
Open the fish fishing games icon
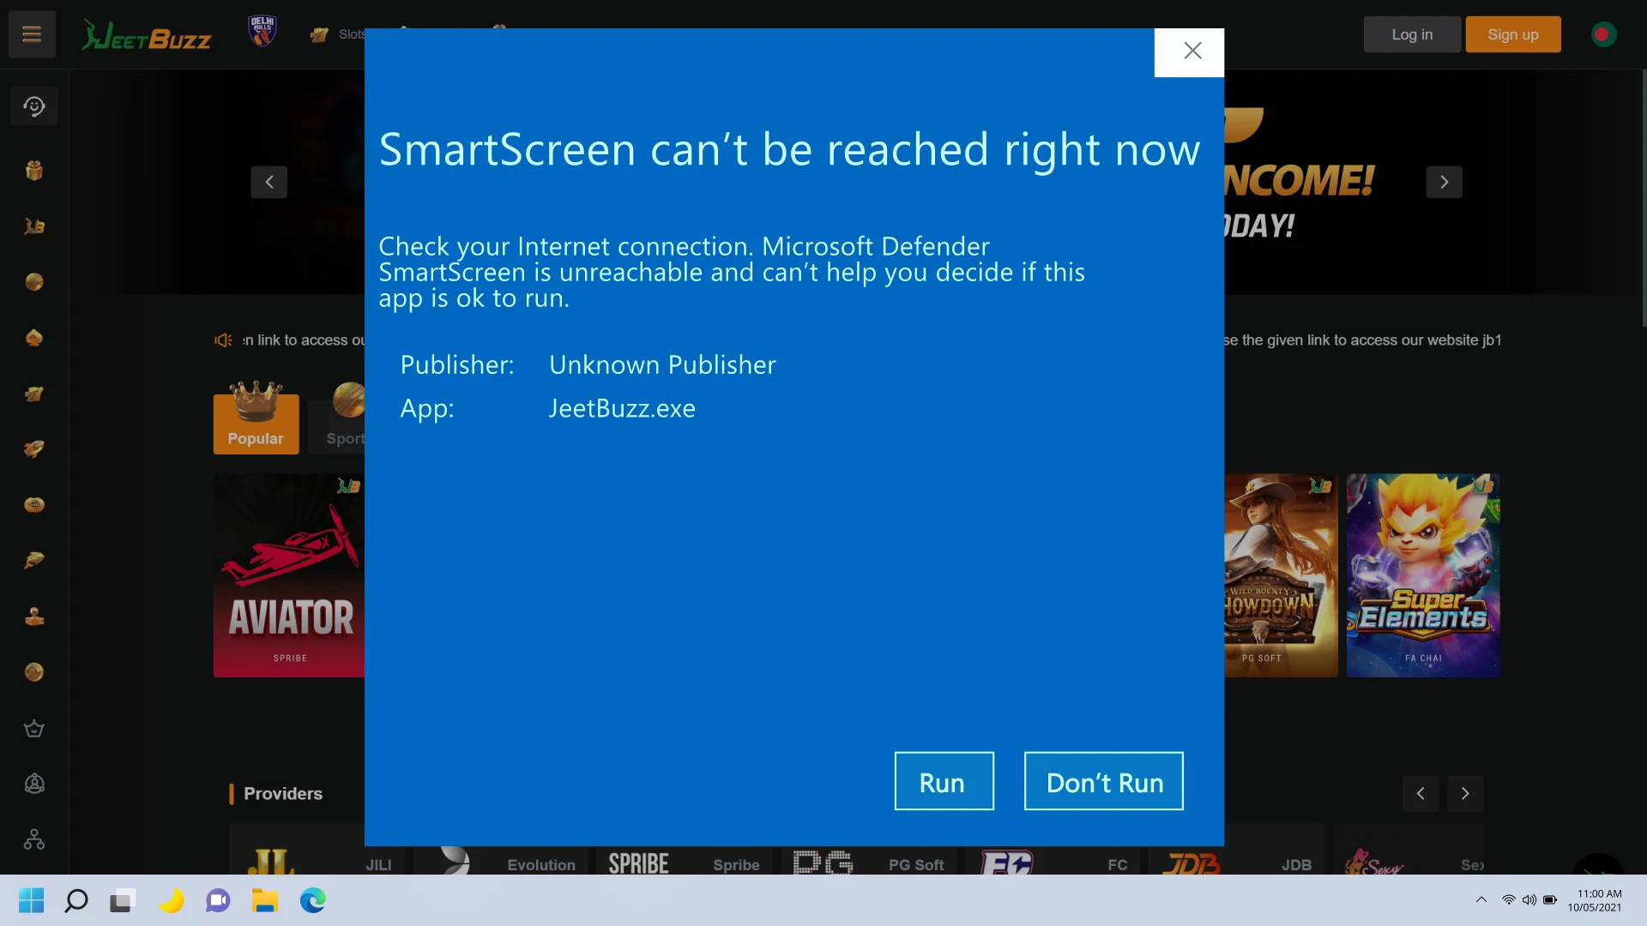(x=34, y=561)
